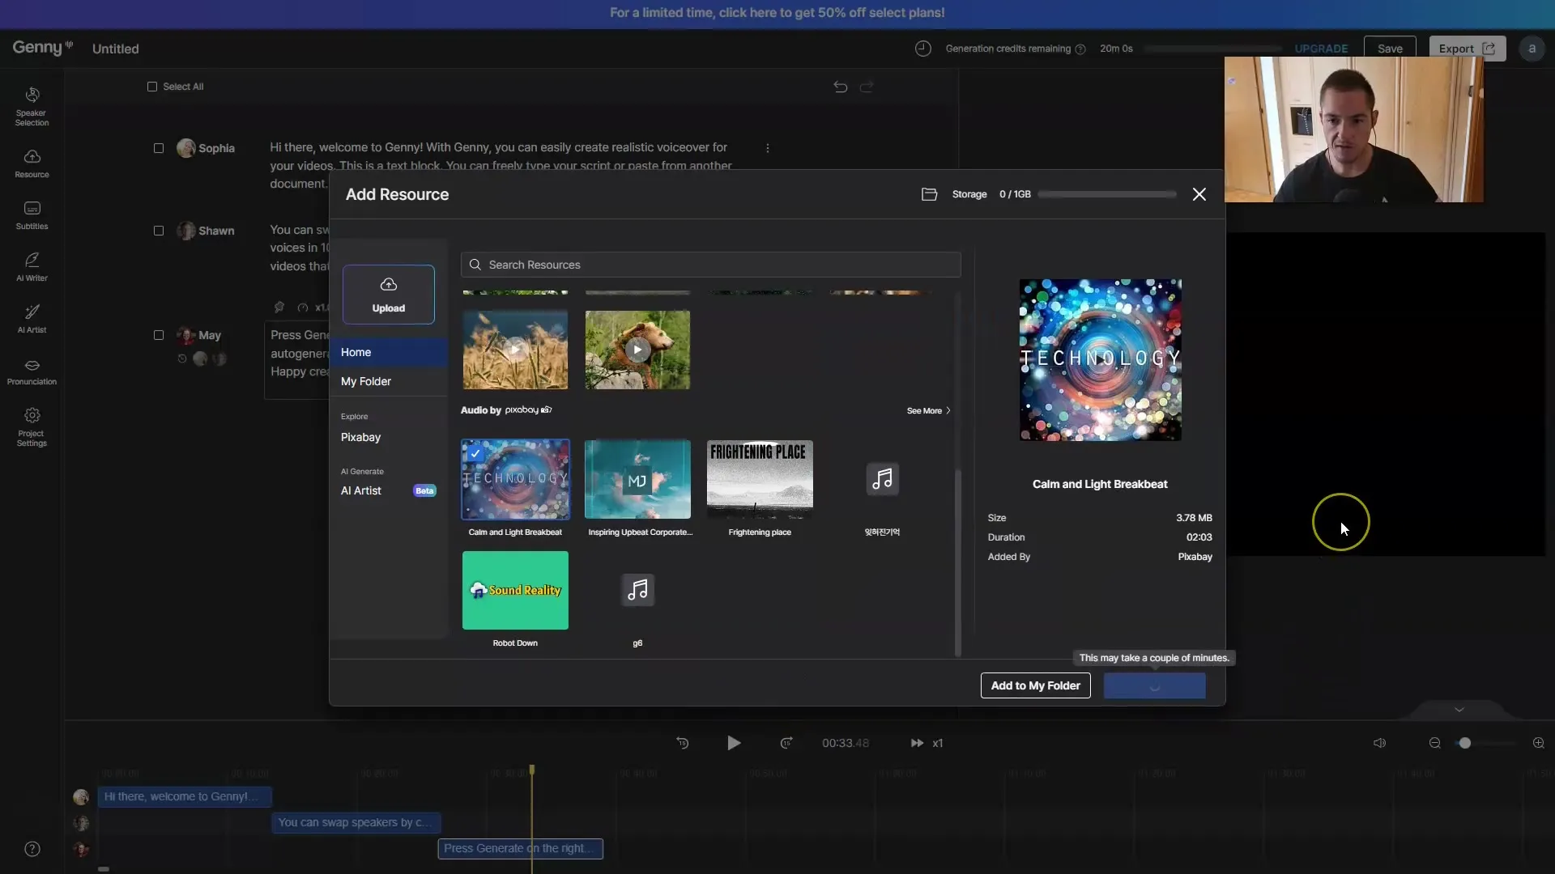Open block options menu for Sophia
The image size is (1555, 874).
[768, 148]
